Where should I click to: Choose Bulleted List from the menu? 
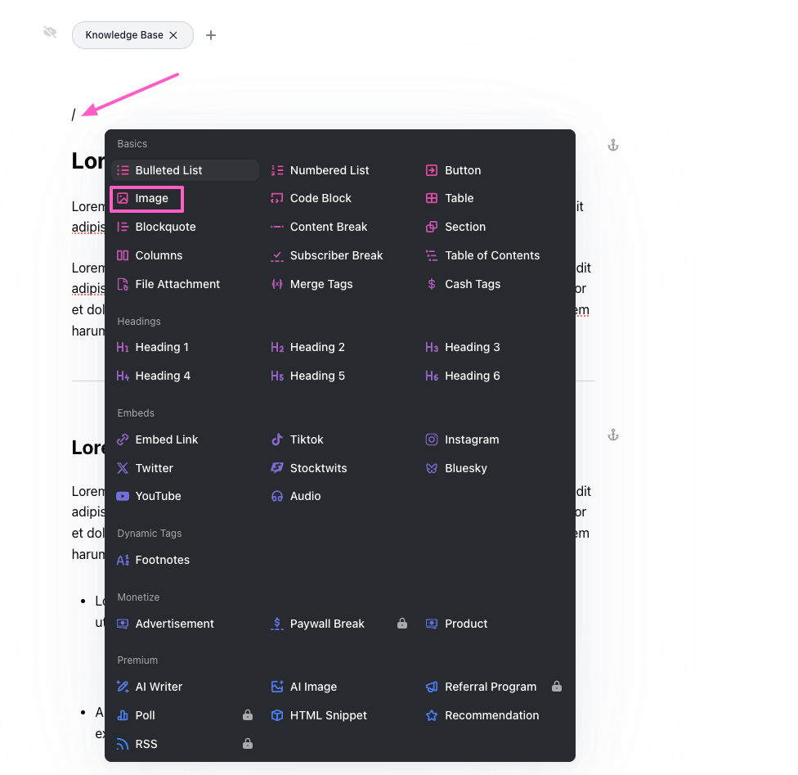click(x=168, y=170)
